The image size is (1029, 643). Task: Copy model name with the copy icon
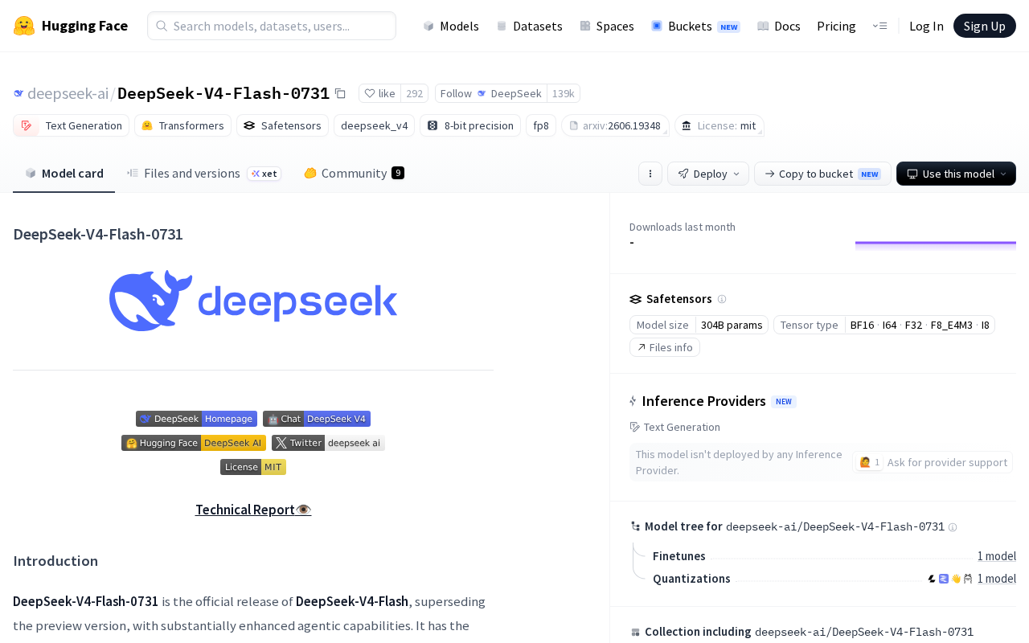click(340, 93)
